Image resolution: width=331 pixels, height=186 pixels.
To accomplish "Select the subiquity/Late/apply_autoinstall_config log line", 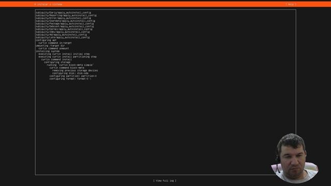I will [x=63, y=37].
